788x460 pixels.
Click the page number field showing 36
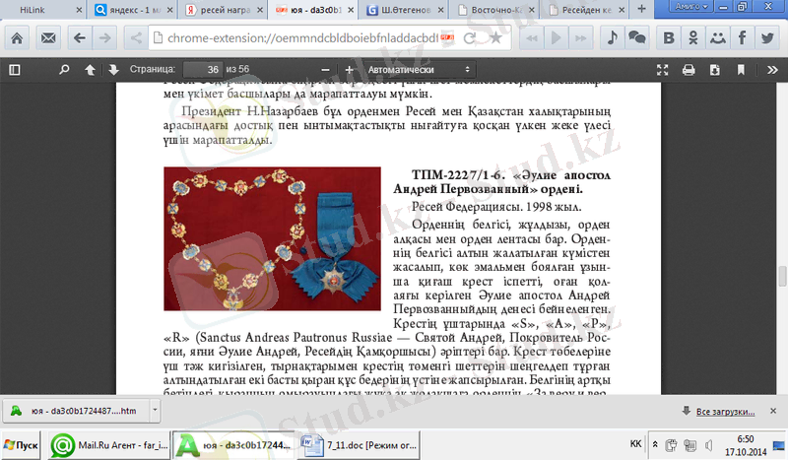(203, 69)
